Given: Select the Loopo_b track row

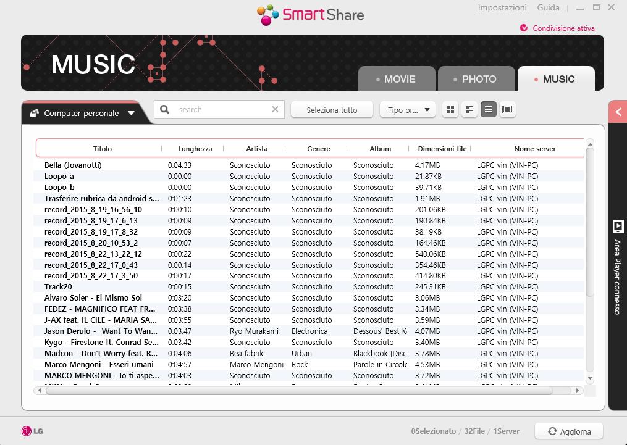Looking at the screenshot, I should pos(309,188).
